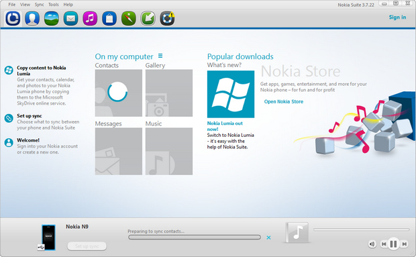Open the View menu
Viewport: 416px width, 257px height.
pyautogui.click(x=25, y=5)
